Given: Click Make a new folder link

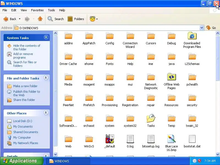Looking at the screenshot, I should coord(25,86).
